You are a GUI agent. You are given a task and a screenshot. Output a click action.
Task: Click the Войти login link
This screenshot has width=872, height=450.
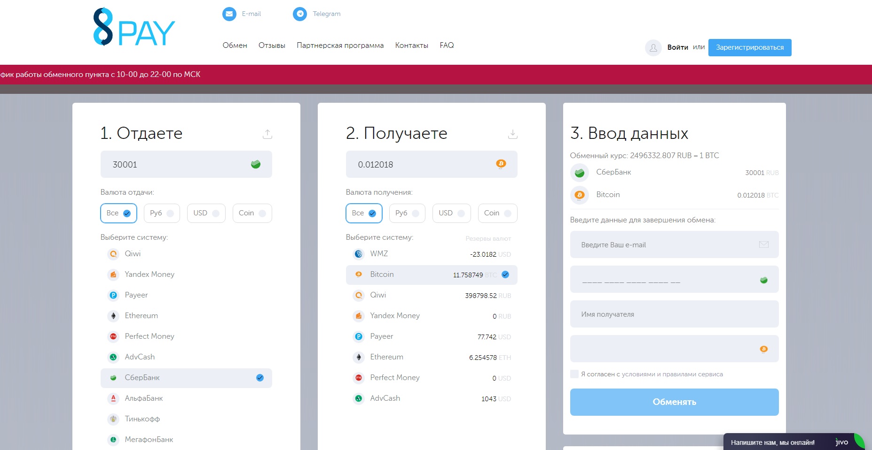[x=678, y=47]
